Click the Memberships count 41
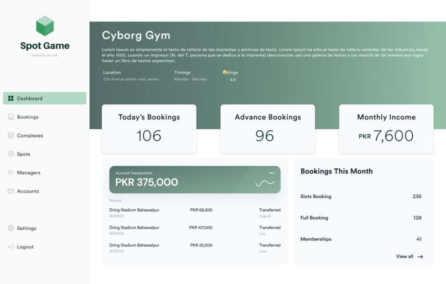Viewport: 446px width, 284px height. [419, 239]
